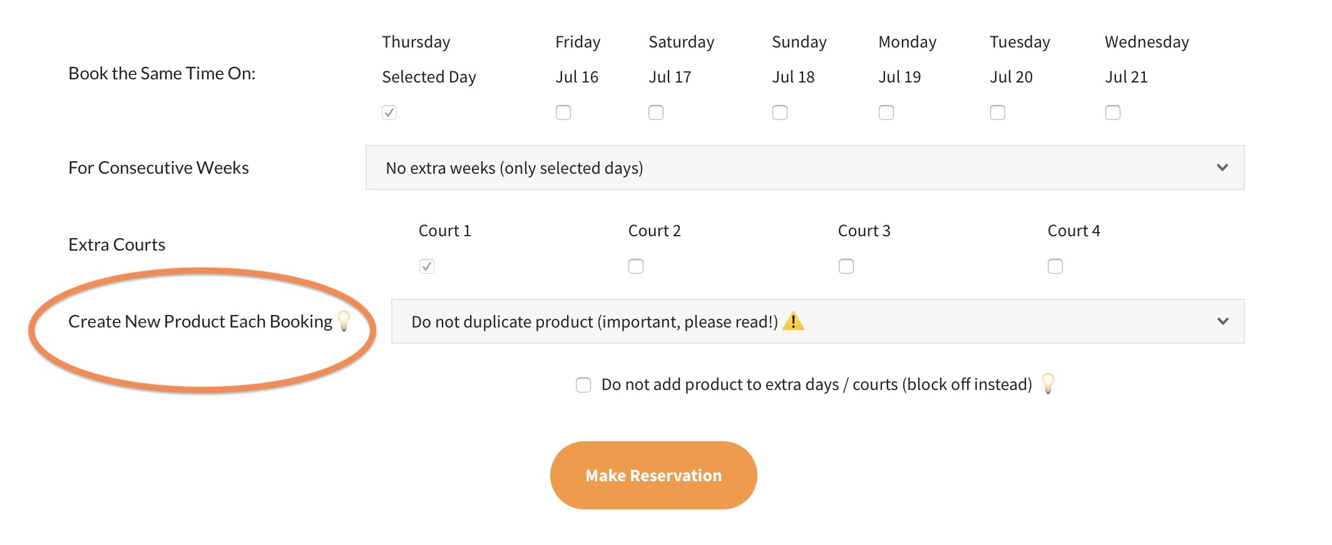Viewport: 1332px width, 545px height.
Task: Click the yellow warning triangle icon
Action: 794,321
